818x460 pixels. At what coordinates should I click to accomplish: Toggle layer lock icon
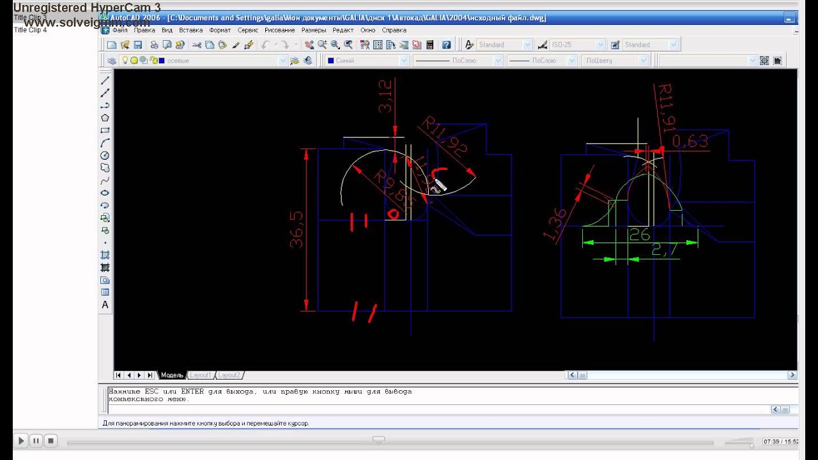(x=153, y=61)
